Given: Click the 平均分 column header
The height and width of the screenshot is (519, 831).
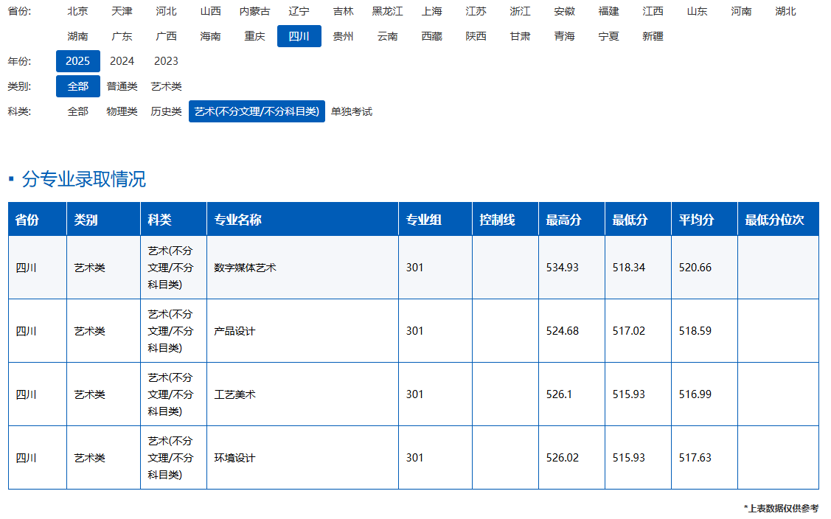Looking at the screenshot, I should click(704, 219).
